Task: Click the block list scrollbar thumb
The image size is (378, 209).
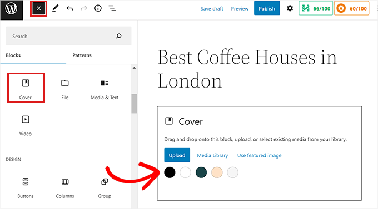Action: [x=134, y=104]
